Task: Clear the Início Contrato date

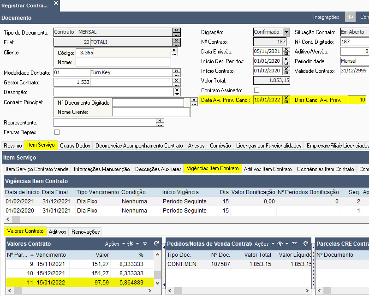Action: click(x=286, y=69)
